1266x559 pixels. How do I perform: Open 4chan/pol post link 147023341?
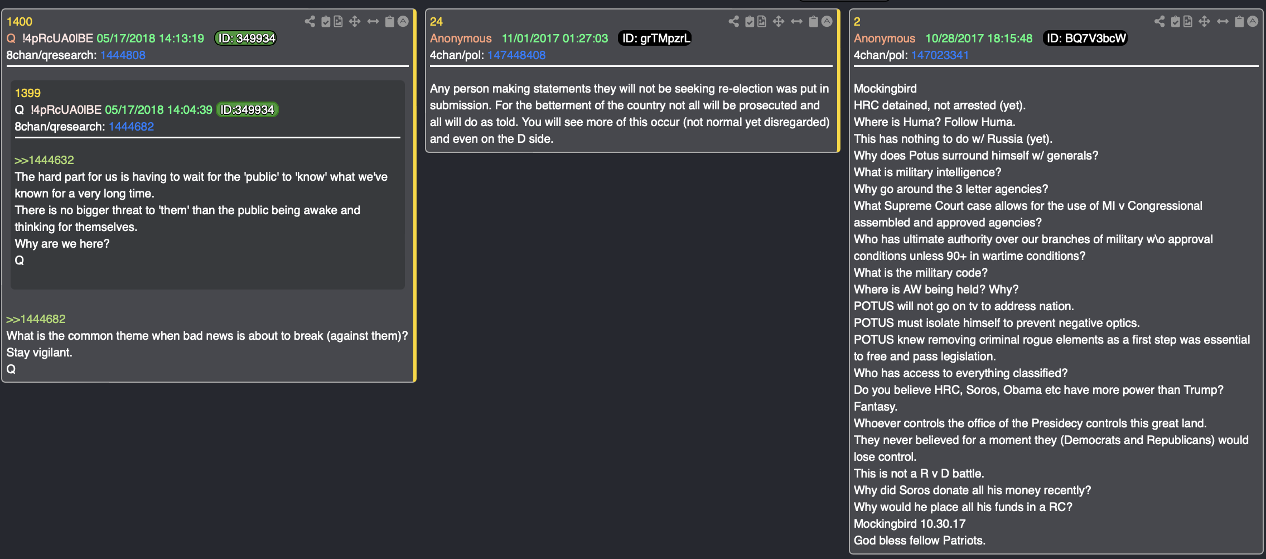click(940, 55)
